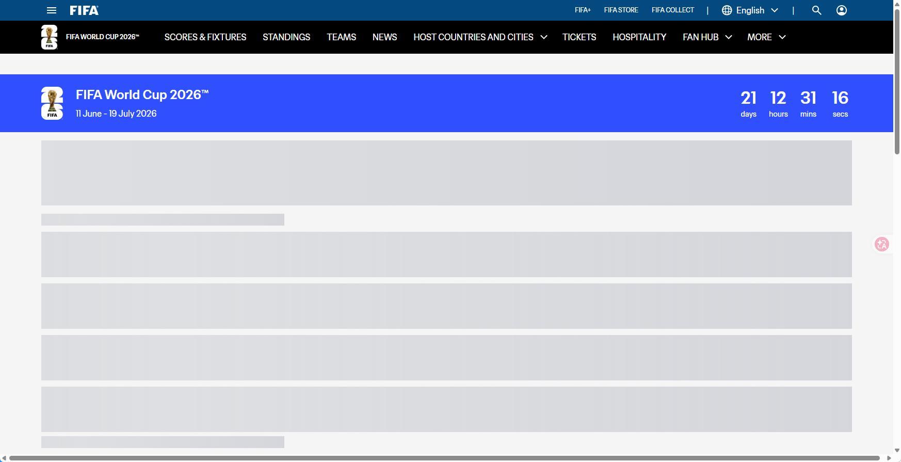Visit the FIFA Collect link
The width and height of the screenshot is (901, 462).
[673, 10]
